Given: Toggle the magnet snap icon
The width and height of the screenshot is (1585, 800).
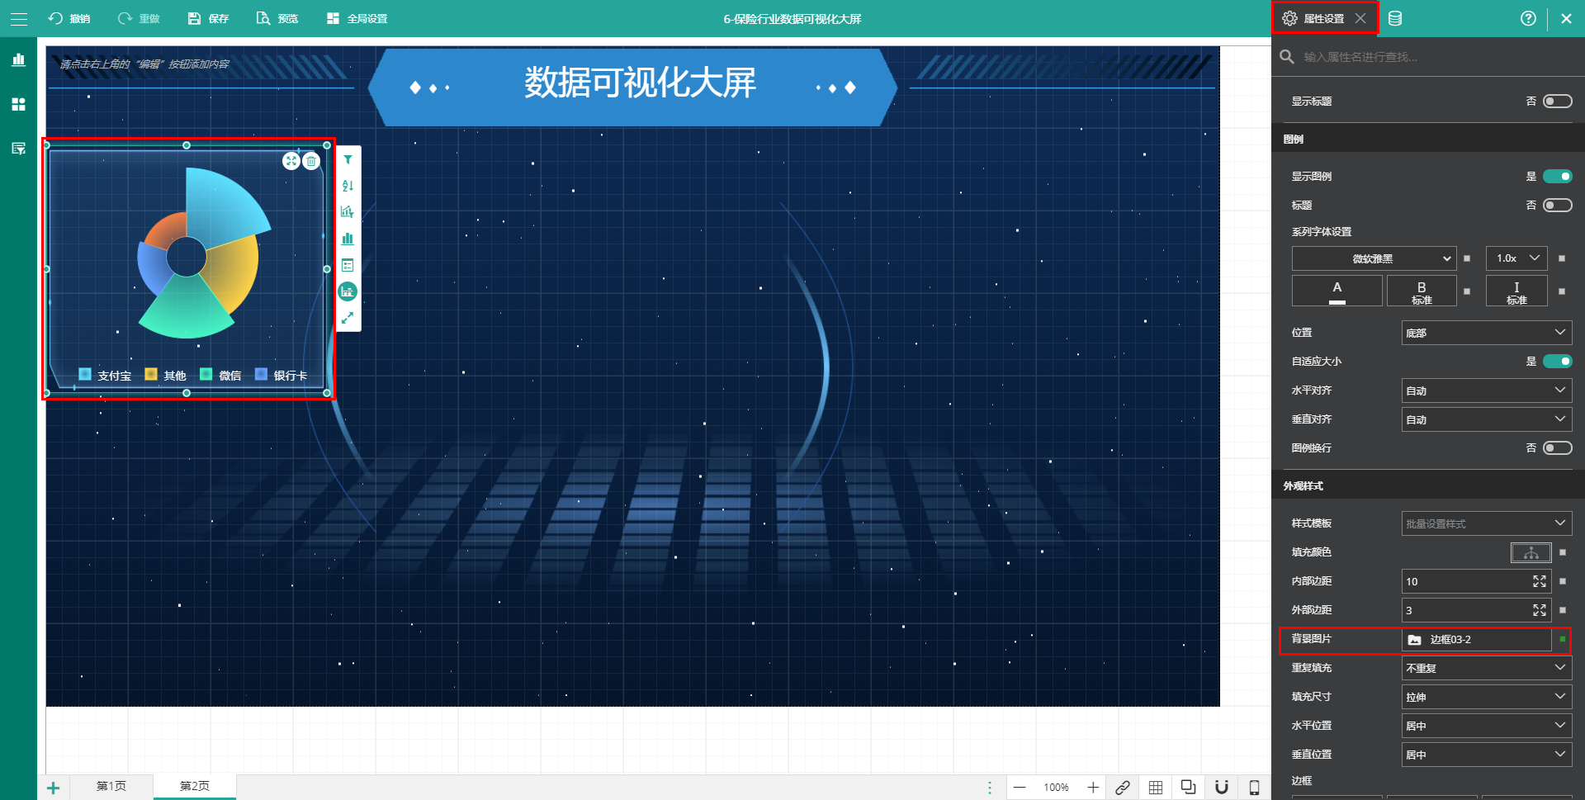Looking at the screenshot, I should 1222,787.
